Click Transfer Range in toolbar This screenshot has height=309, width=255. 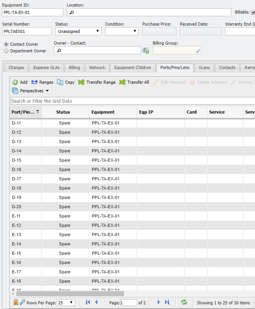click(x=97, y=82)
